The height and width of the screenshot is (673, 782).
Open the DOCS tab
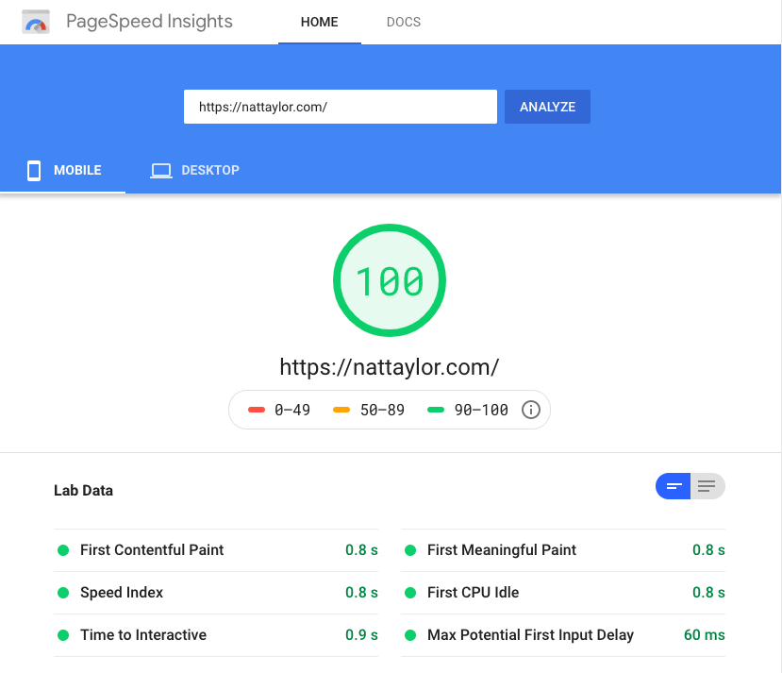pos(404,22)
